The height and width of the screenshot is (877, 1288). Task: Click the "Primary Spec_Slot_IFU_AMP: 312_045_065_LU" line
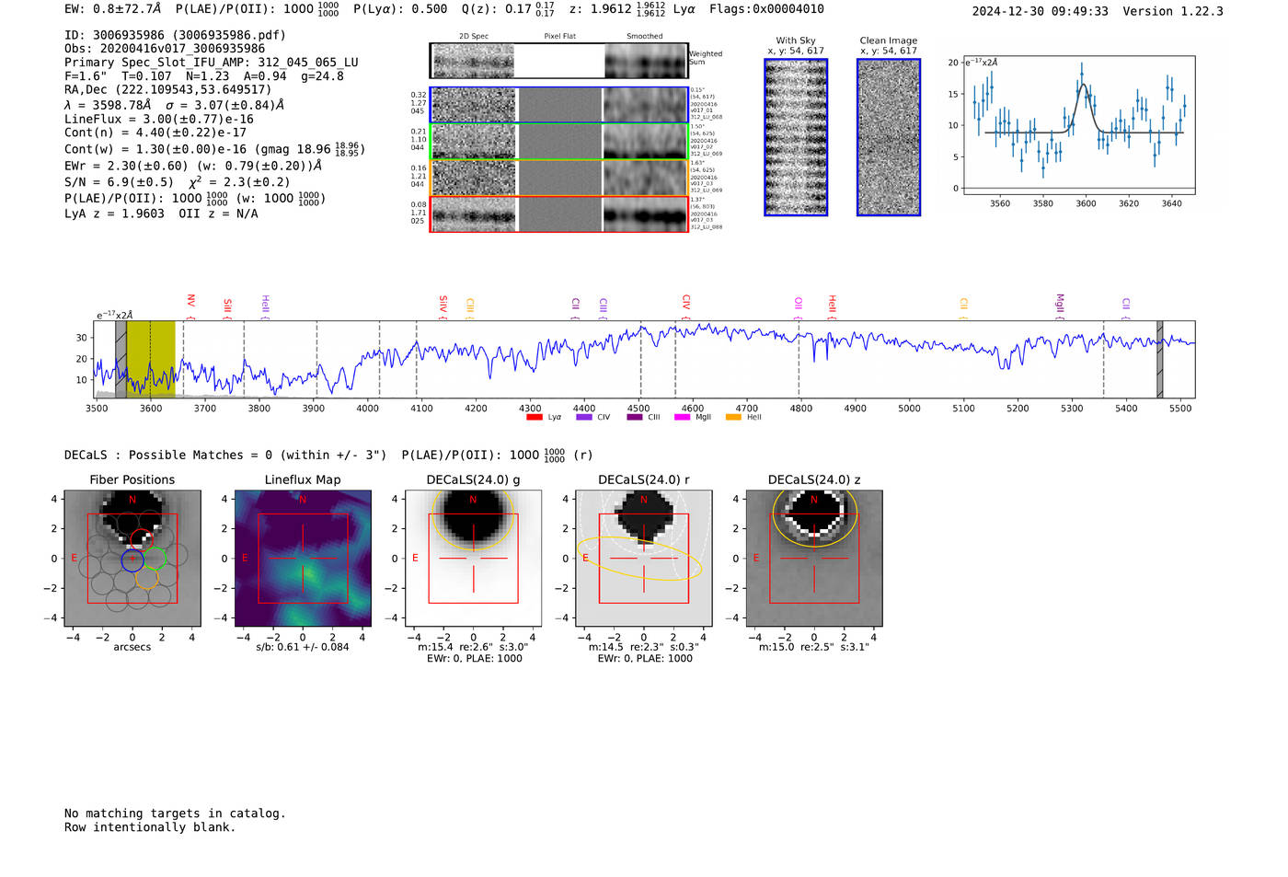[x=212, y=63]
